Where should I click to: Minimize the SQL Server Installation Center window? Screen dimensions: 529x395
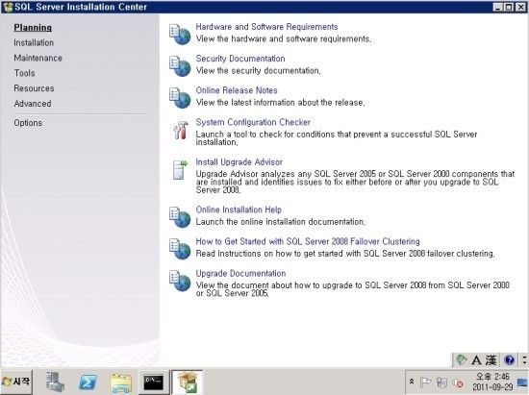[x=497, y=7]
